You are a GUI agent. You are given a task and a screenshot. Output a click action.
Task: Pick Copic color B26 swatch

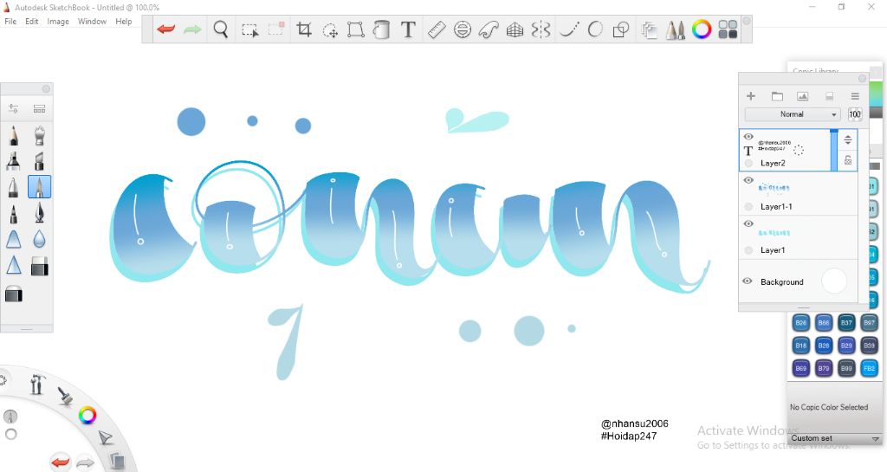coord(801,323)
